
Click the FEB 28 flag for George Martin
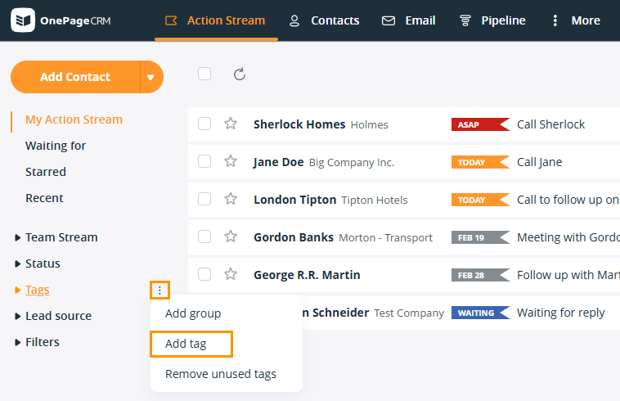pyautogui.click(x=480, y=275)
